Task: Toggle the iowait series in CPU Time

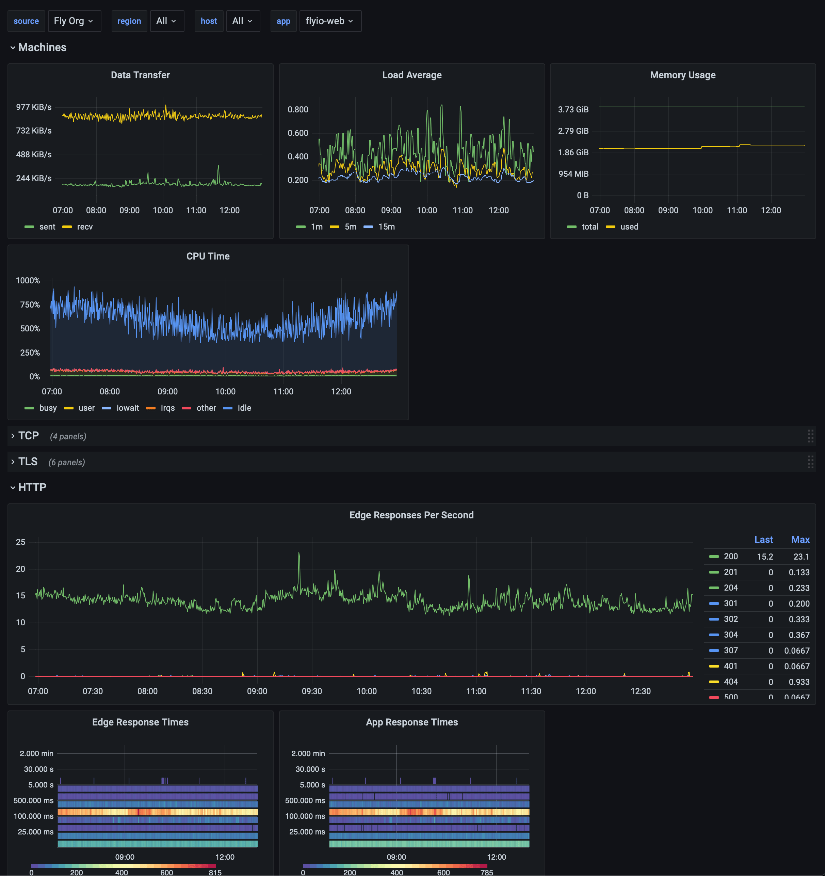Action: click(x=127, y=408)
